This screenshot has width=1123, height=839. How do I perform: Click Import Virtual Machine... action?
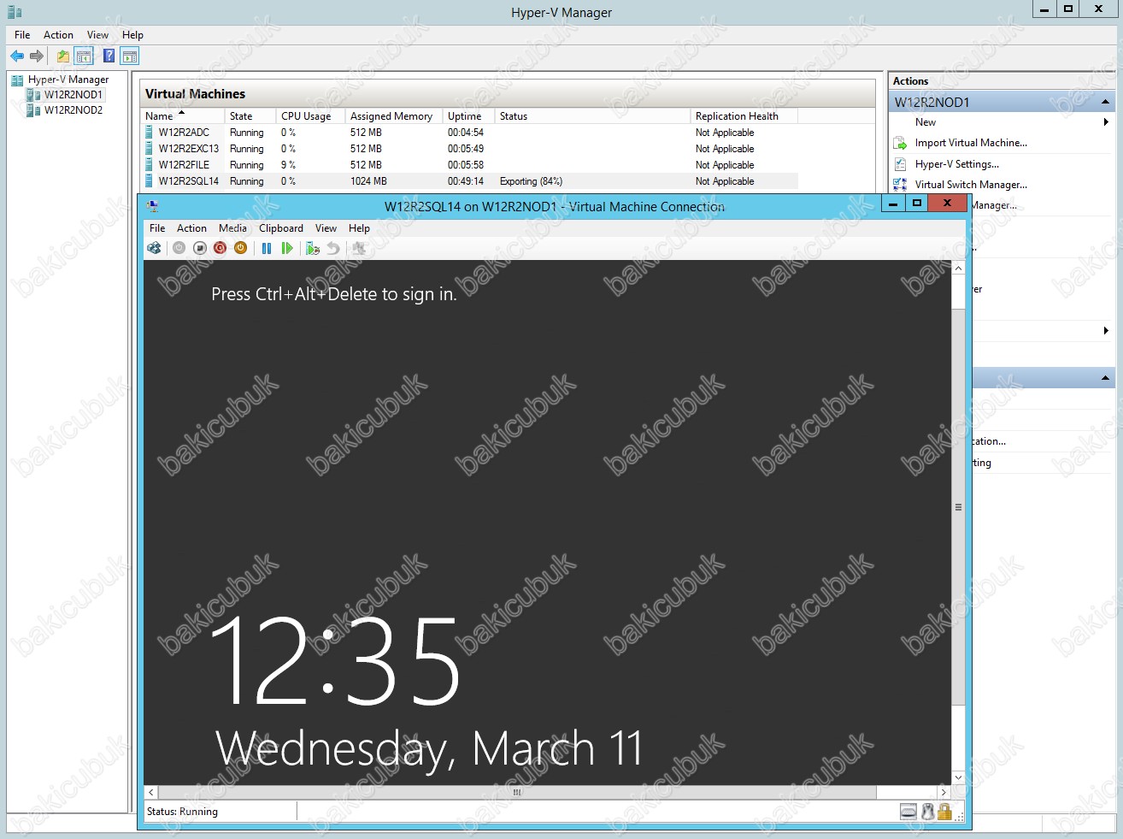point(971,143)
